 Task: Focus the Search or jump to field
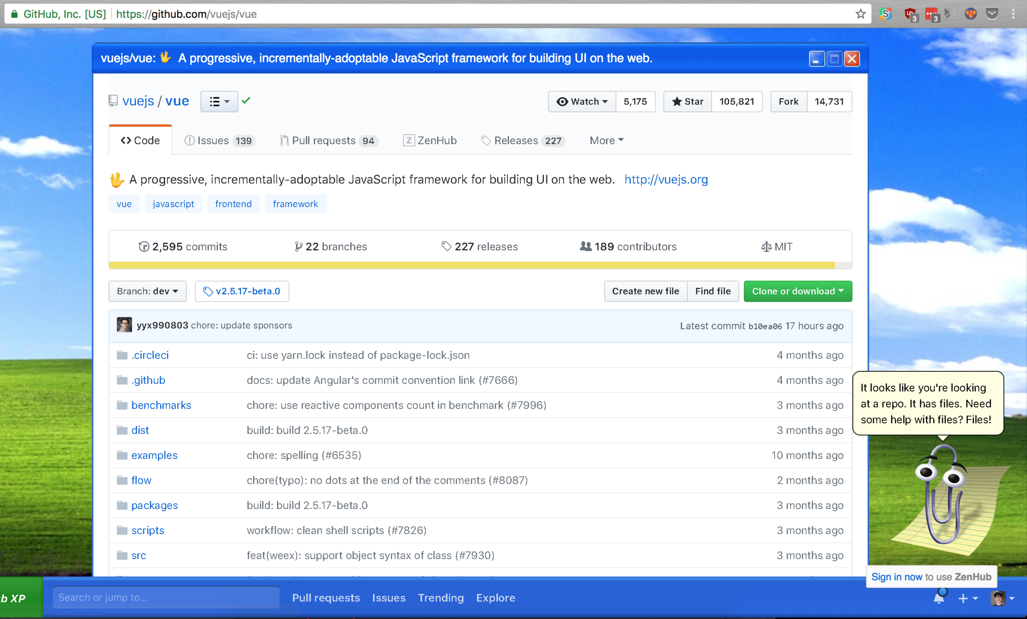tap(166, 597)
